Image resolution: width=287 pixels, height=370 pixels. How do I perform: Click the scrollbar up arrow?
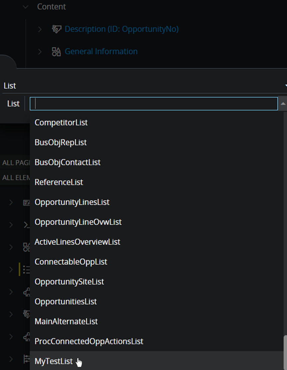(x=283, y=103)
